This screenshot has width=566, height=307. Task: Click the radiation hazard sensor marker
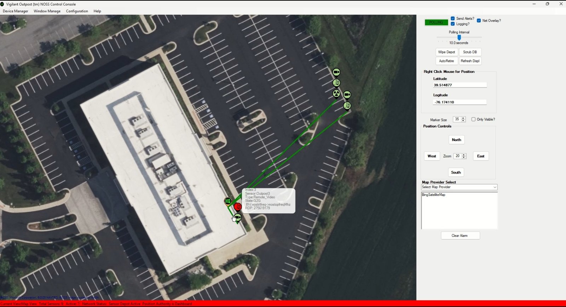click(x=336, y=94)
